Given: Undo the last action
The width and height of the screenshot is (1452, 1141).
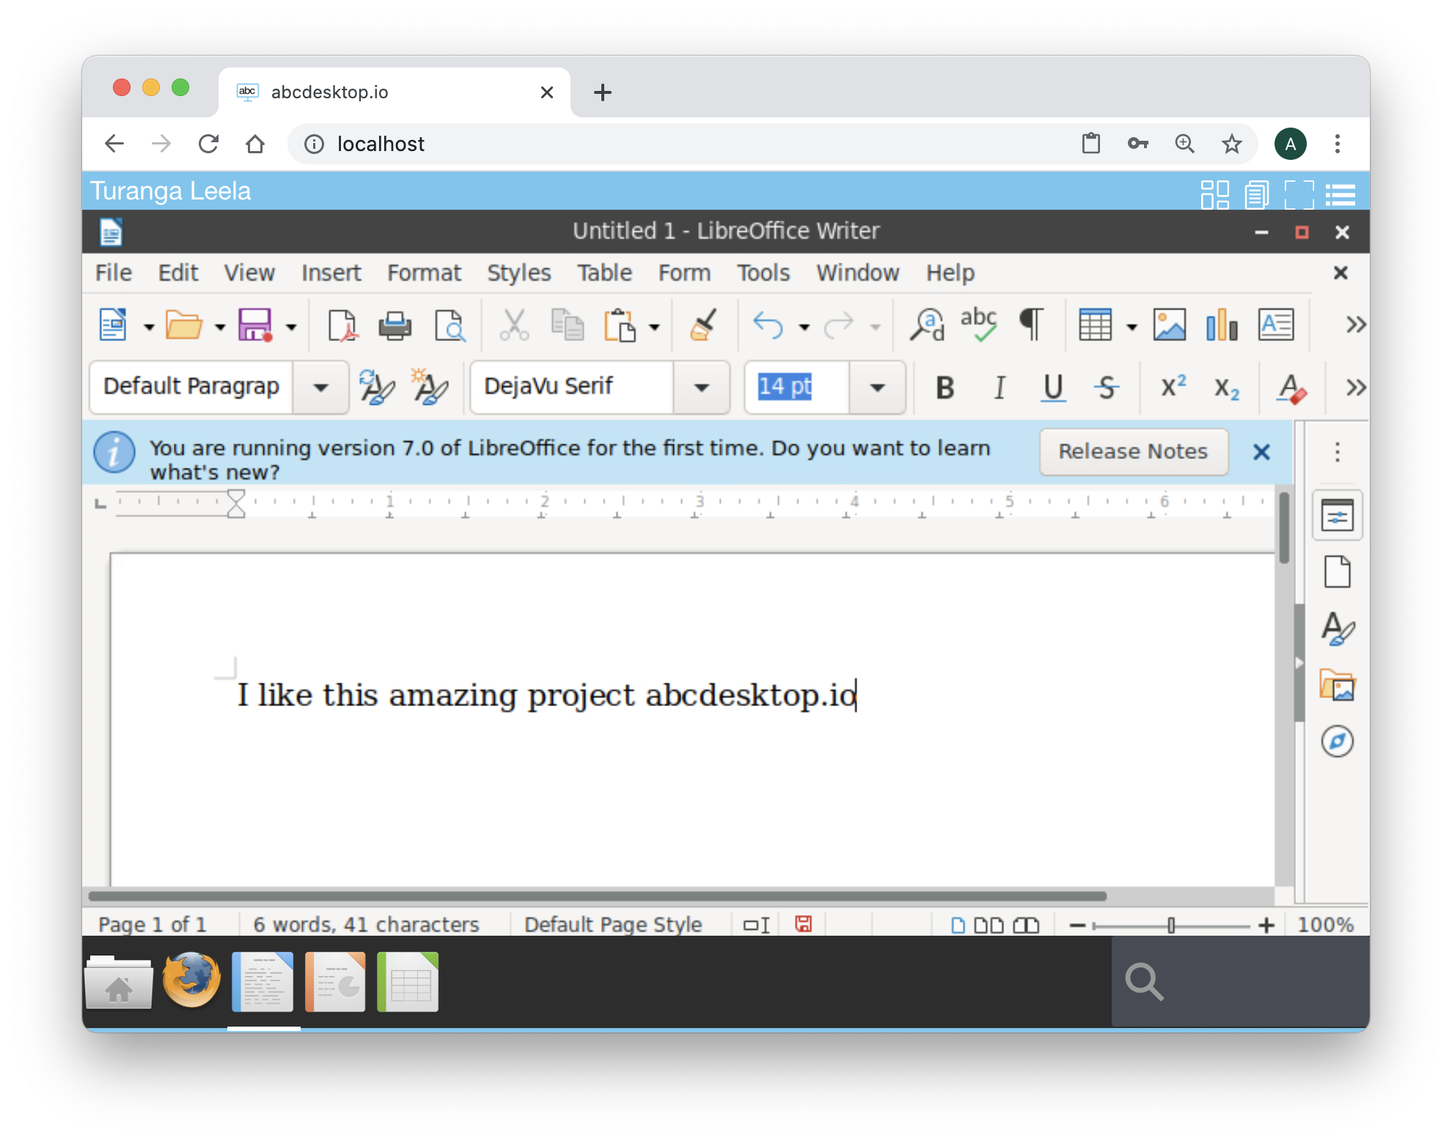Looking at the screenshot, I should coord(769,325).
